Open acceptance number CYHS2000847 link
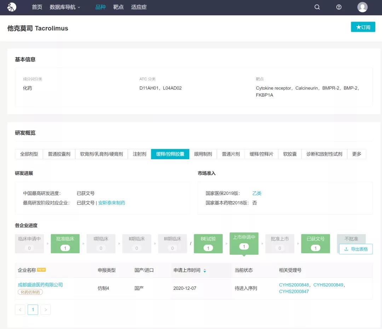This screenshot has height=329, width=382. click(x=294, y=292)
